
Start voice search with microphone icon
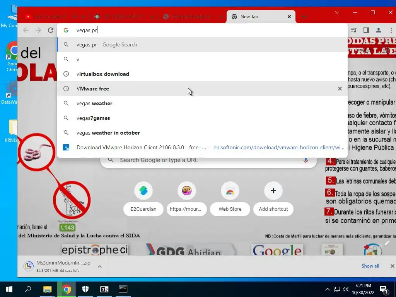(x=306, y=160)
